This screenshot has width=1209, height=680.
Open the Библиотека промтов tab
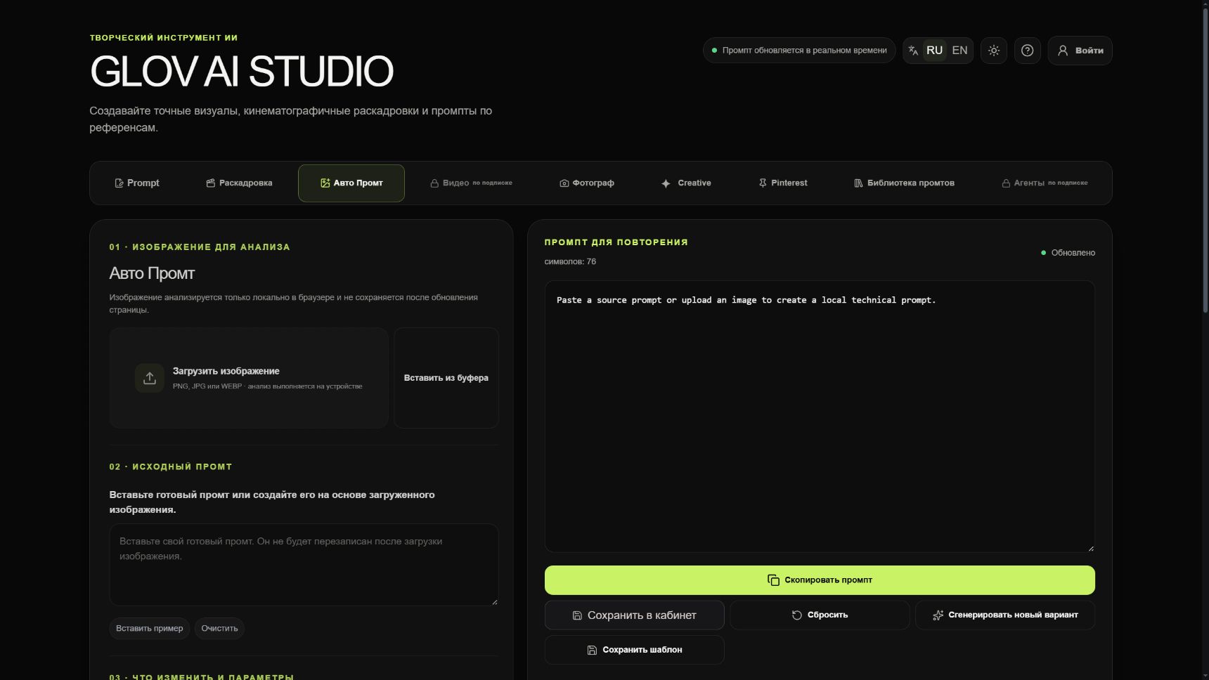(904, 183)
